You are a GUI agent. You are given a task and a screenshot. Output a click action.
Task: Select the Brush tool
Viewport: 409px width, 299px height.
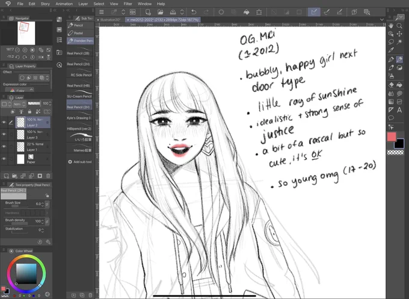point(391,67)
